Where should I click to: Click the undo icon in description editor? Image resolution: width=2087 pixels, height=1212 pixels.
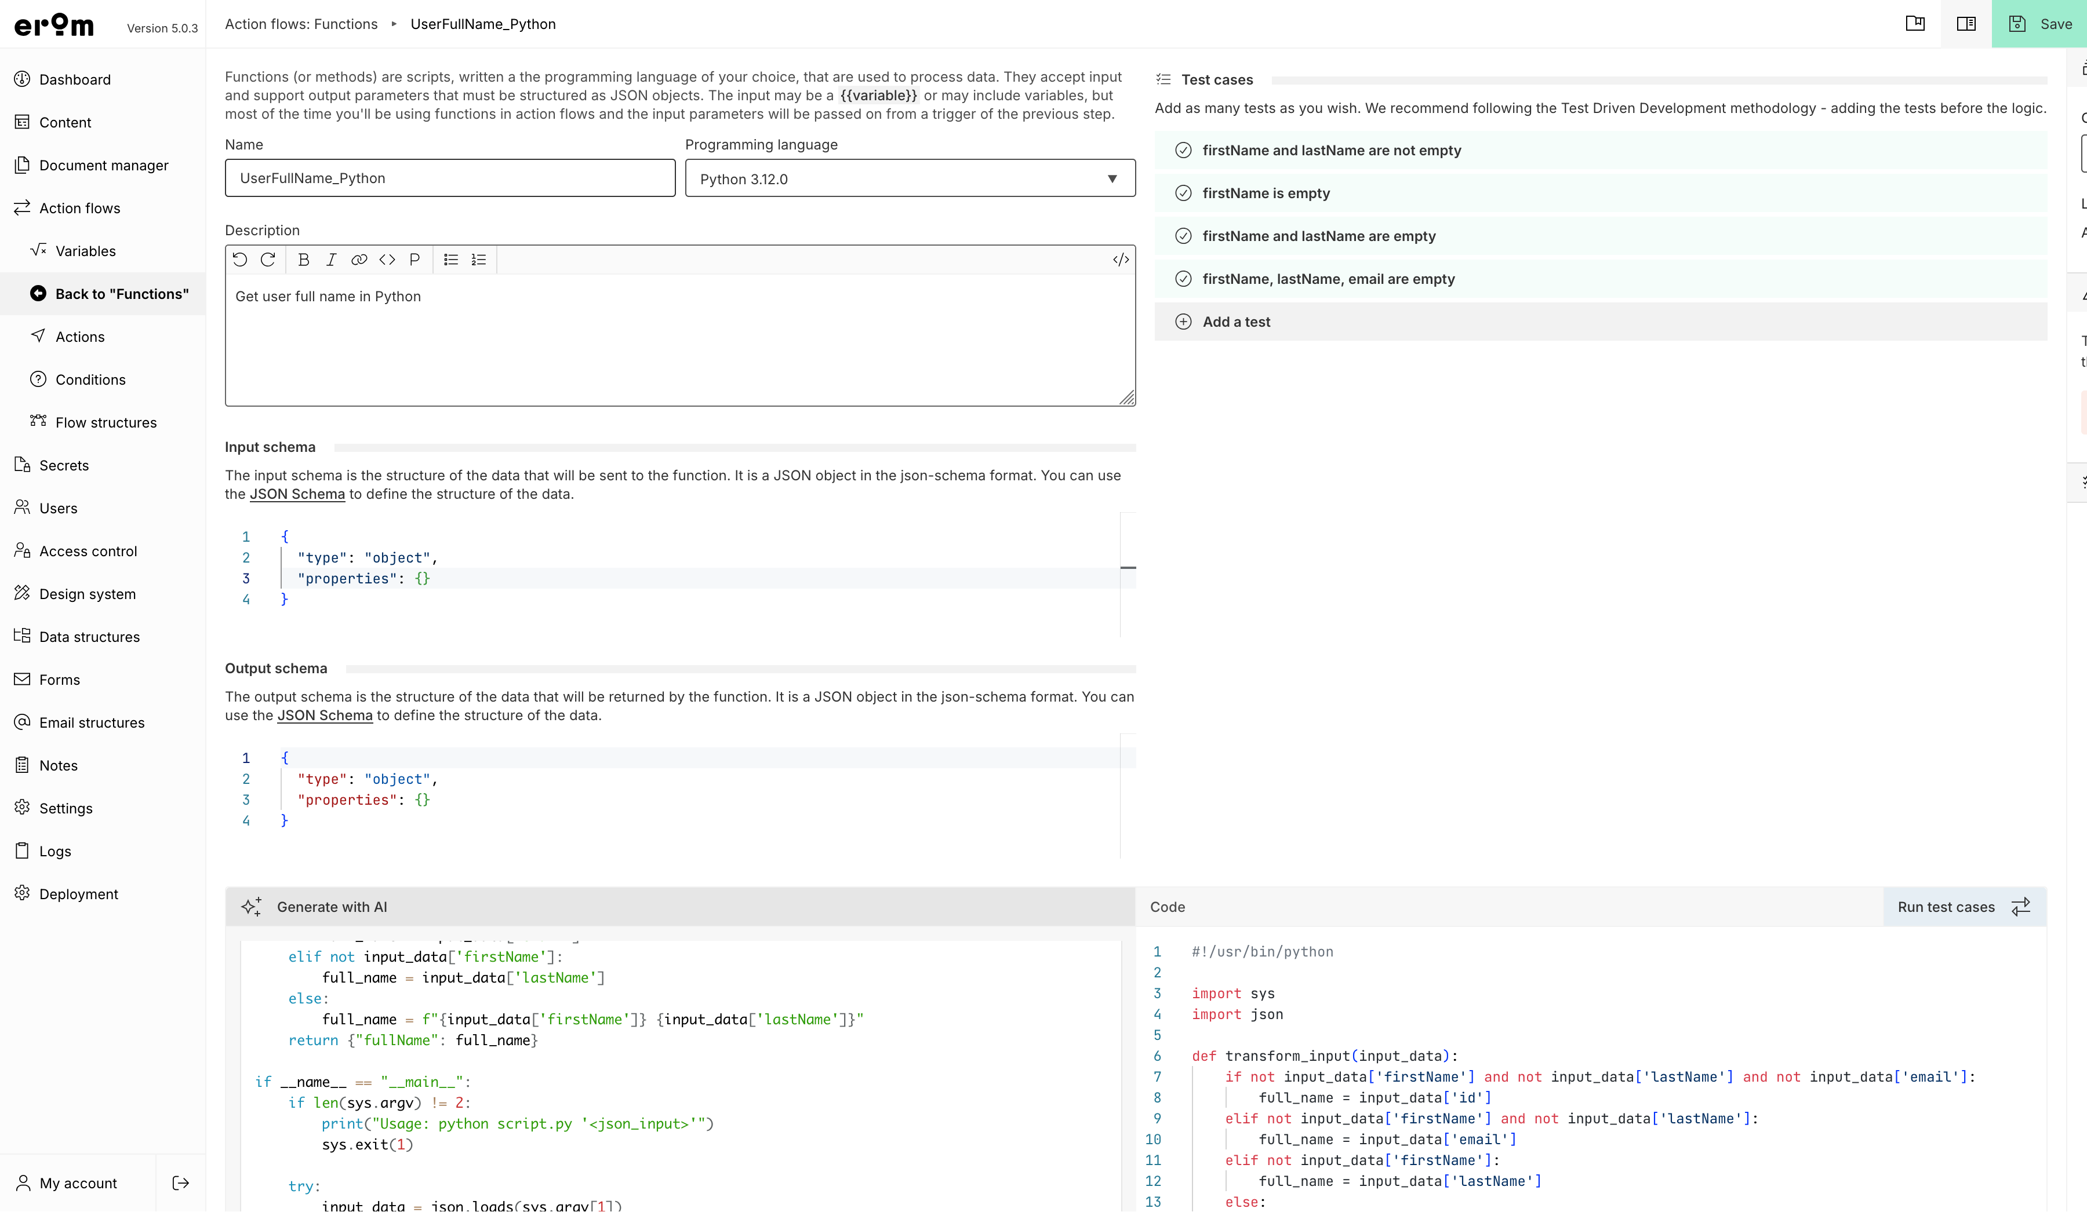pyautogui.click(x=240, y=260)
